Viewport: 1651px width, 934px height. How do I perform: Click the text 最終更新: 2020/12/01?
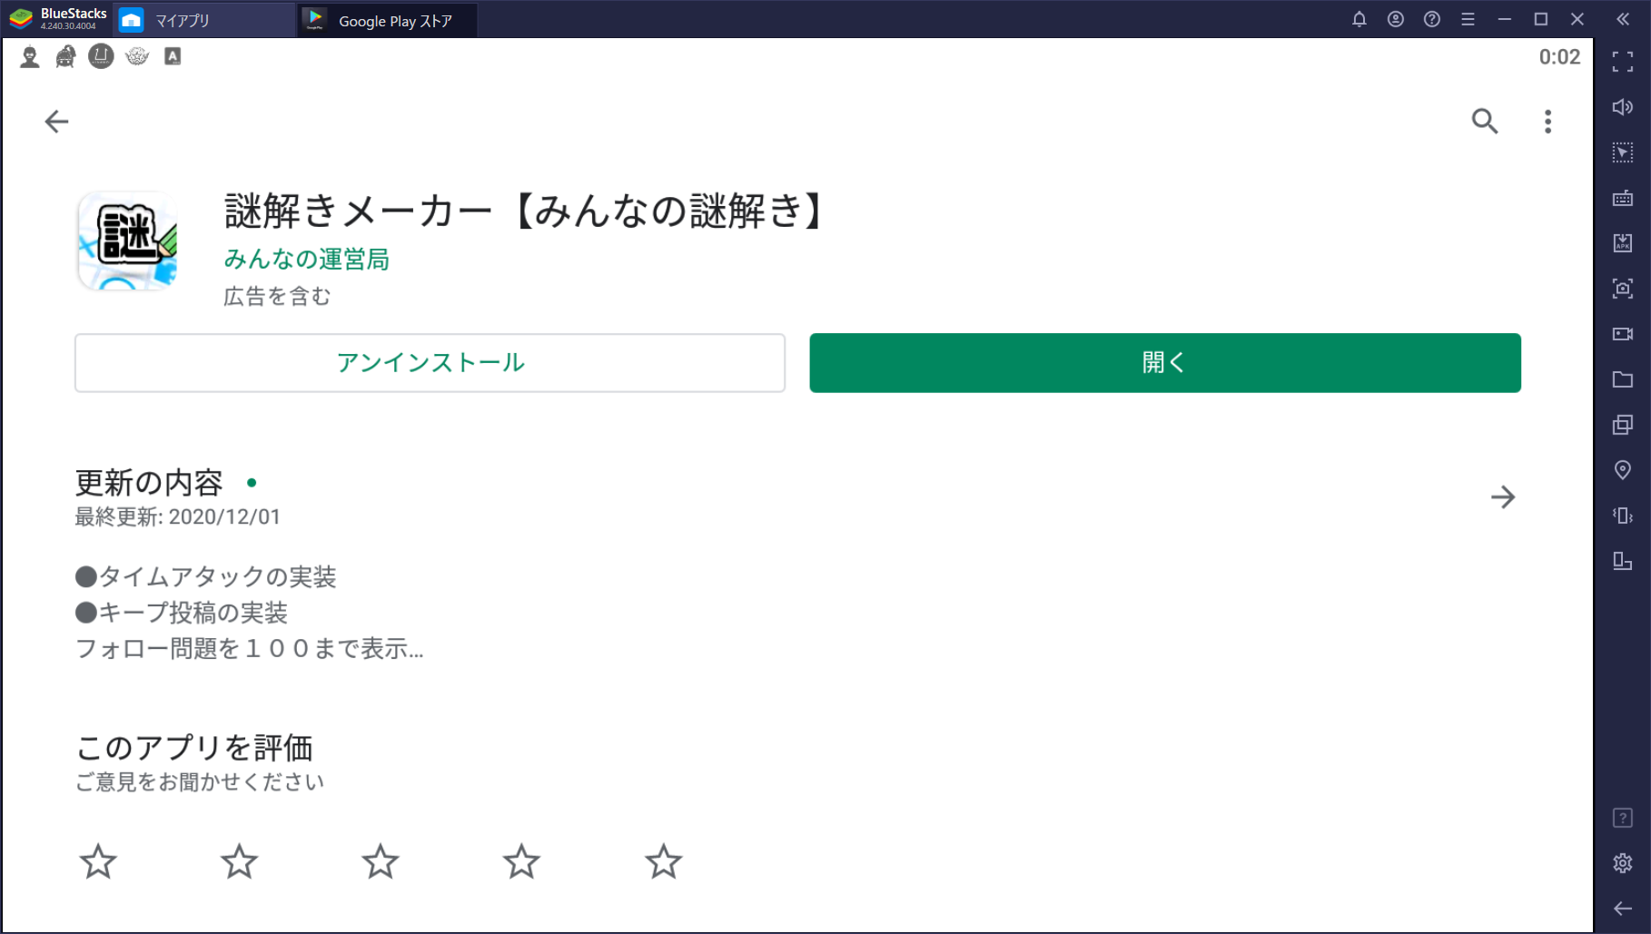click(x=178, y=517)
